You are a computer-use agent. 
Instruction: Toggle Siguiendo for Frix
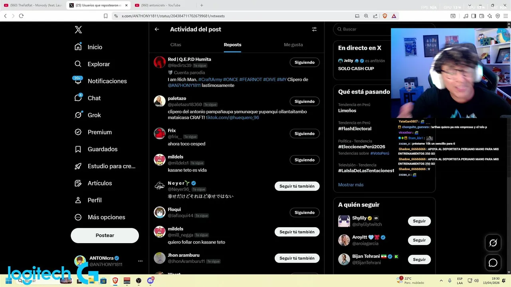tap(305, 134)
